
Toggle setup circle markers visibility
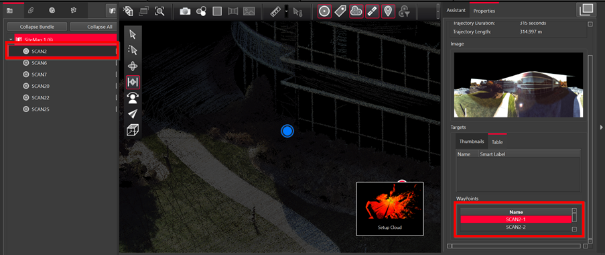coord(324,11)
